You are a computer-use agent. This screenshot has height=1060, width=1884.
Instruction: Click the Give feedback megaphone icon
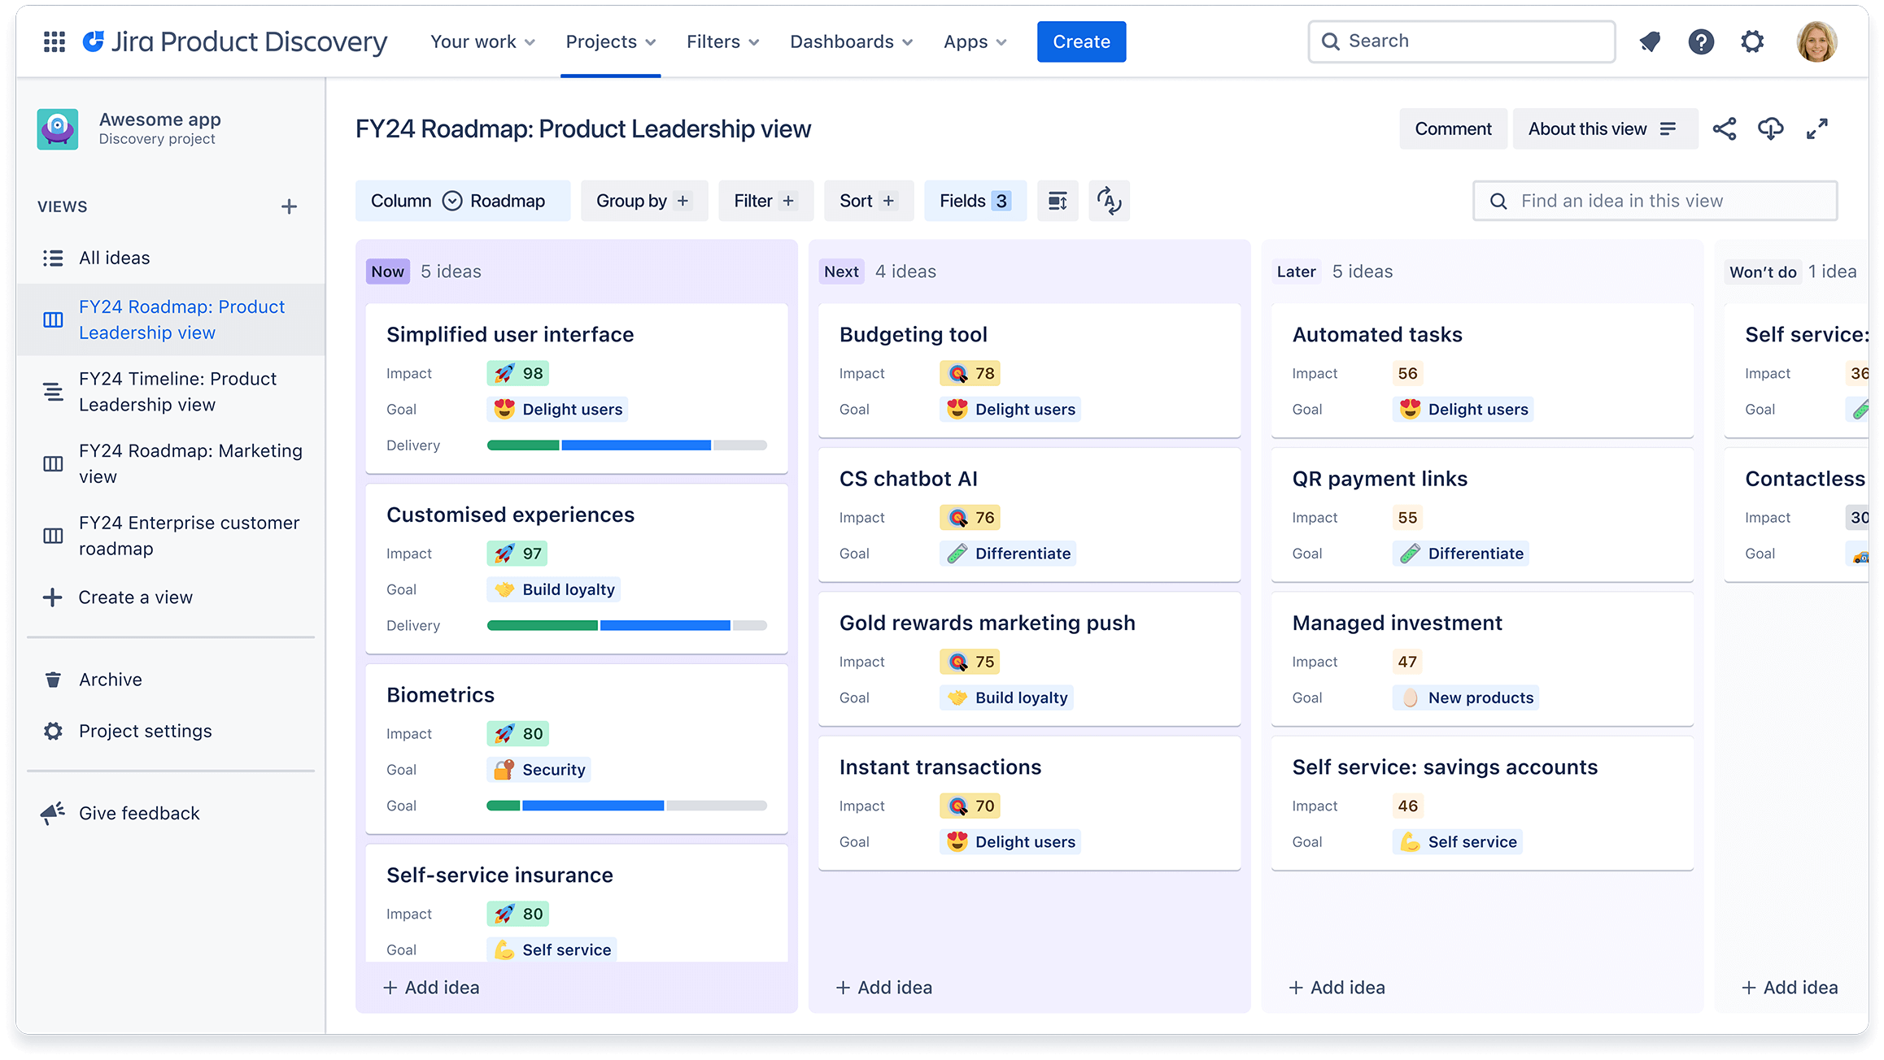tap(52, 812)
